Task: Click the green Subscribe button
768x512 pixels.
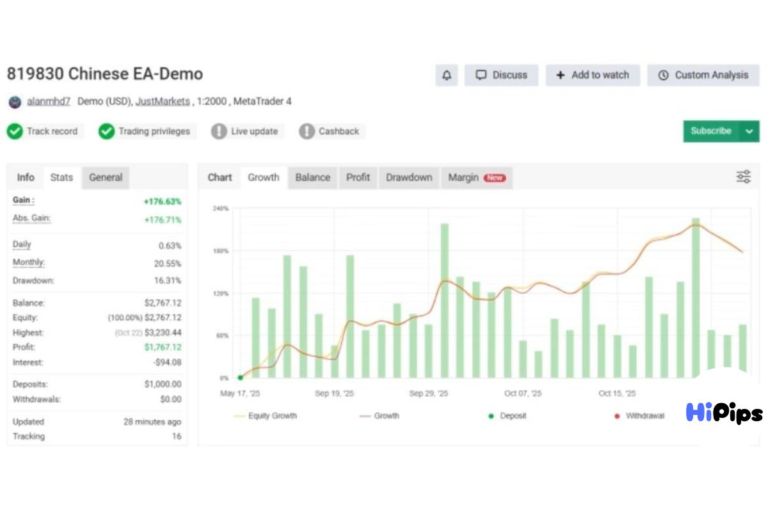Action: (x=711, y=131)
